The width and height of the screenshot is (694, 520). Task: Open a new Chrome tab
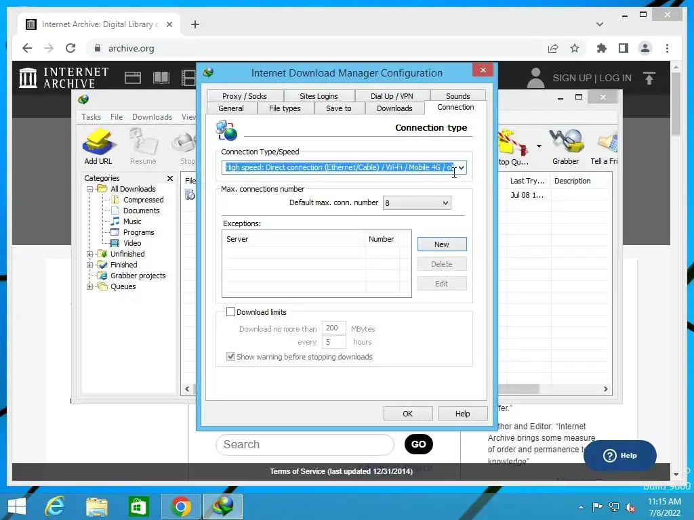[195, 24]
